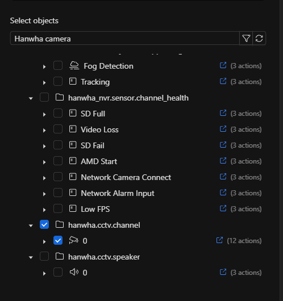Check the SD Full checkbox
The width and height of the screenshot is (283, 301).
58,113
